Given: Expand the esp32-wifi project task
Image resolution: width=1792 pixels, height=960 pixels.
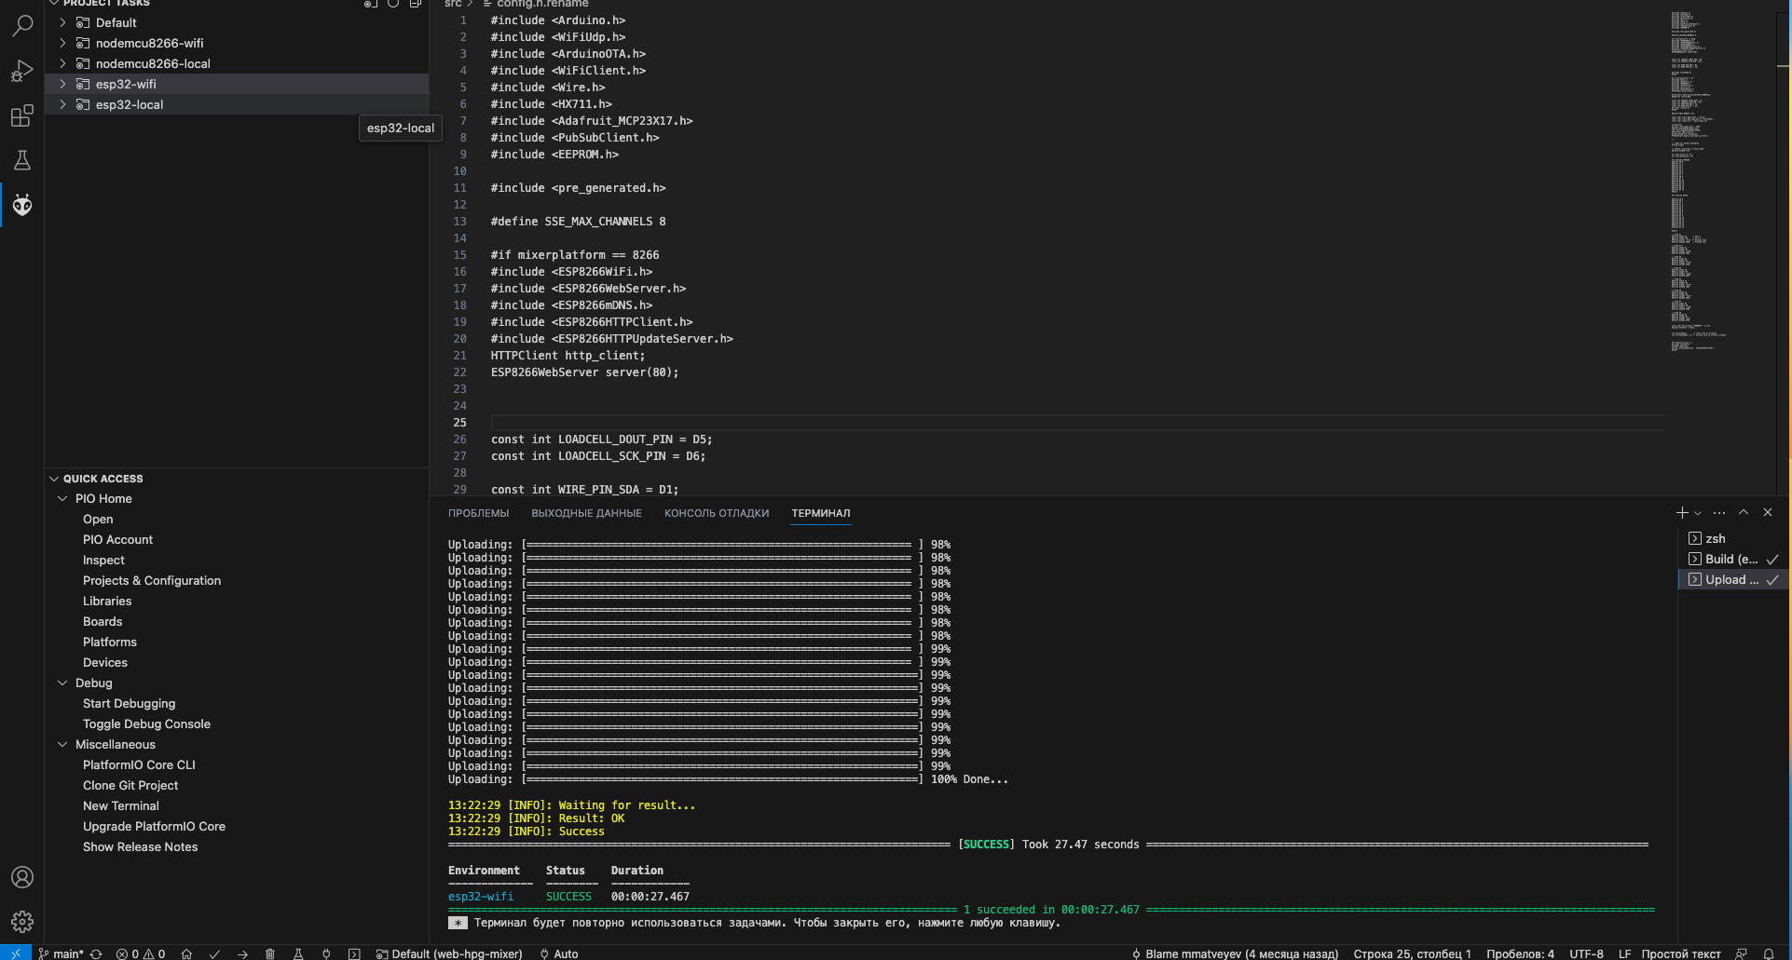Looking at the screenshot, I should pos(62,84).
